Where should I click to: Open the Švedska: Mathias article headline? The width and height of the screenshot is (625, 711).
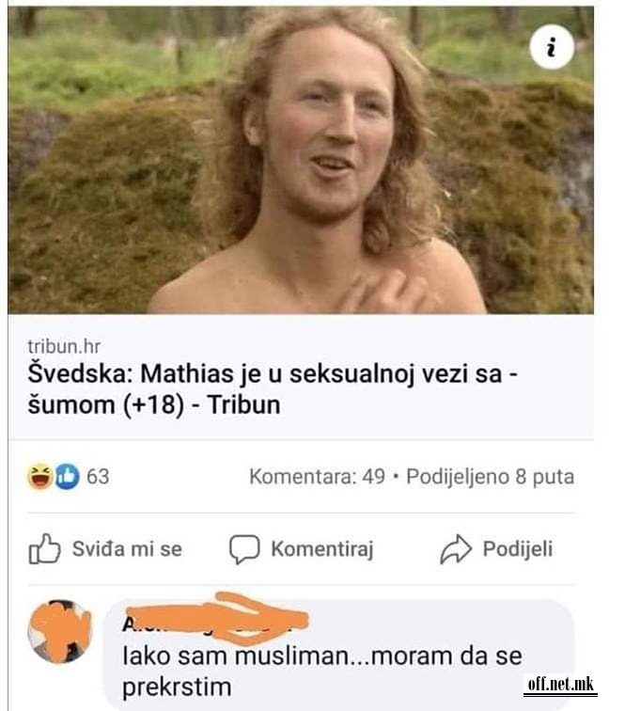click(273, 389)
